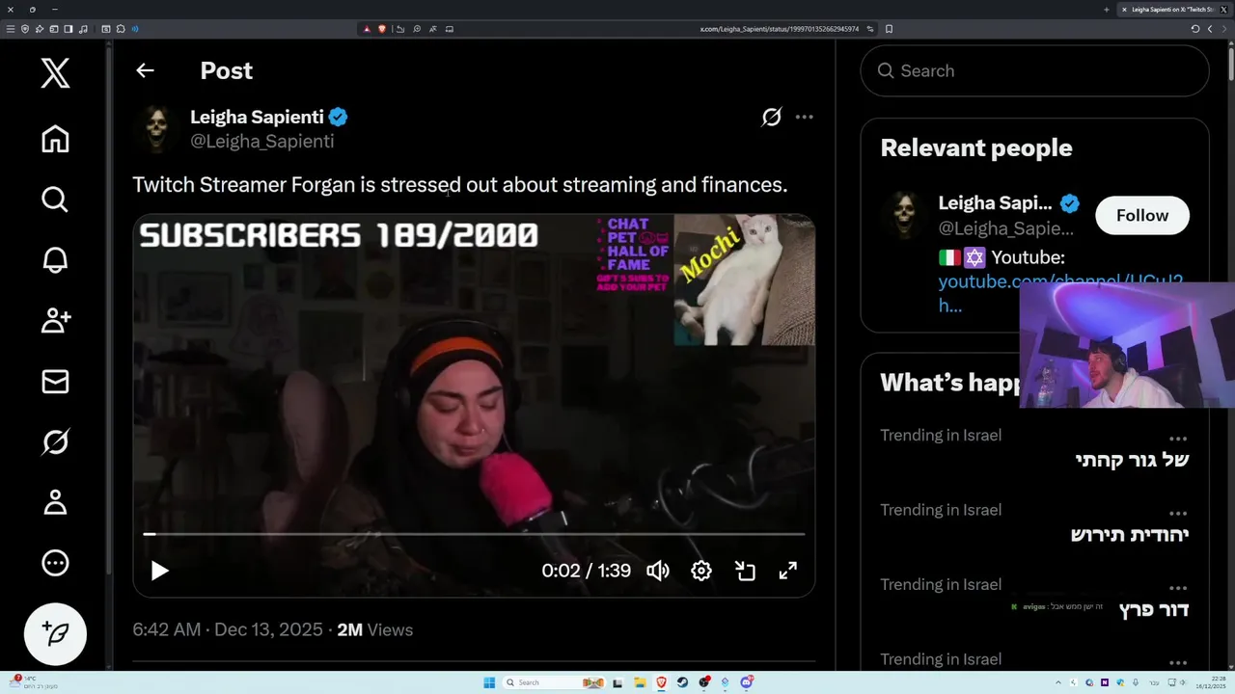
Task: Click Grok explain icon on post
Action: 771,117
